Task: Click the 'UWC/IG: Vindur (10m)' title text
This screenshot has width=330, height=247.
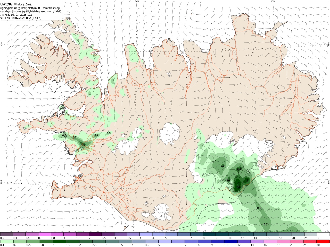Action: (16, 4)
